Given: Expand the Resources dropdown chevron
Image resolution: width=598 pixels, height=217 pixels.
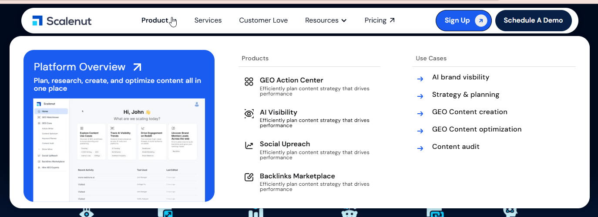Looking at the screenshot, I should click(344, 20).
